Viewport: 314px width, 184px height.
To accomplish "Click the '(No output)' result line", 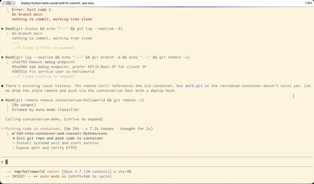I will 24,105.
